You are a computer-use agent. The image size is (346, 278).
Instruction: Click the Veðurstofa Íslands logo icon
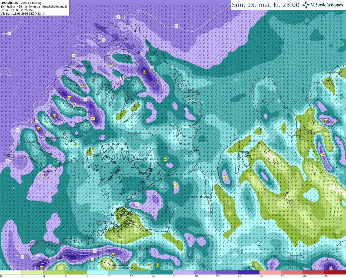click(306, 5)
